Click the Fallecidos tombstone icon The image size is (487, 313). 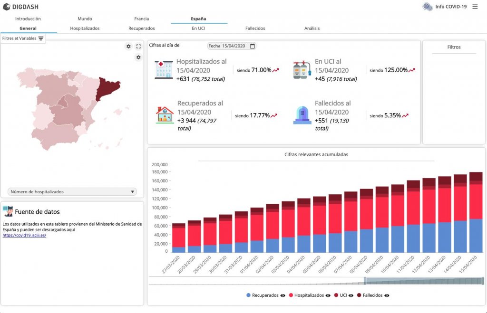(x=302, y=115)
